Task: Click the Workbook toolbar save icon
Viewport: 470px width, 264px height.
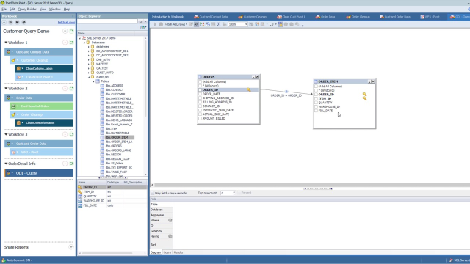Action: 17,23
